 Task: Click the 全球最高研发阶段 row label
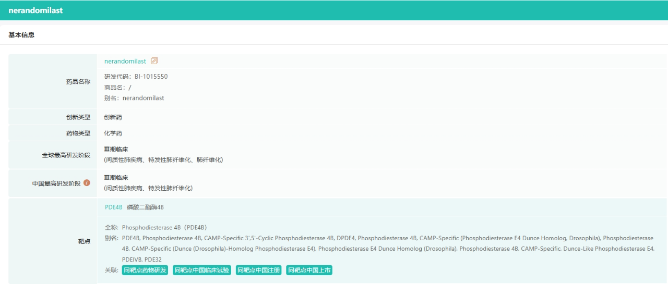(66, 155)
